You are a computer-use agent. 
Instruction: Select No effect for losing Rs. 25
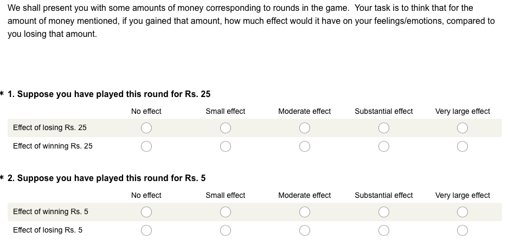(x=146, y=128)
